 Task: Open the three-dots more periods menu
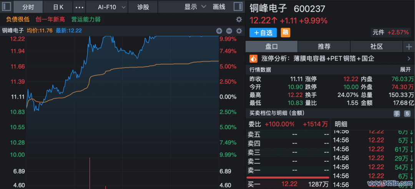click(80, 7)
